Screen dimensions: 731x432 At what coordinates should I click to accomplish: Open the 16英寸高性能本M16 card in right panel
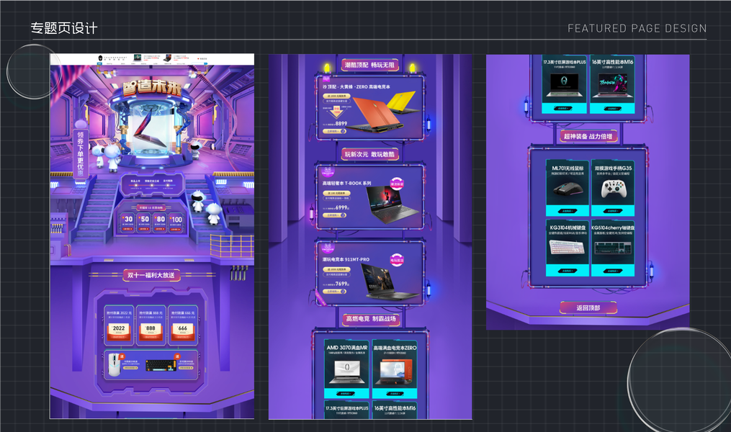coord(613,84)
